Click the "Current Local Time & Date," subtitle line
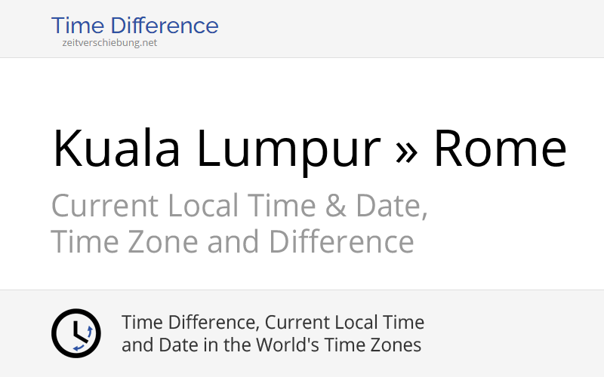Viewport: 604px width, 377px height. coord(239,206)
